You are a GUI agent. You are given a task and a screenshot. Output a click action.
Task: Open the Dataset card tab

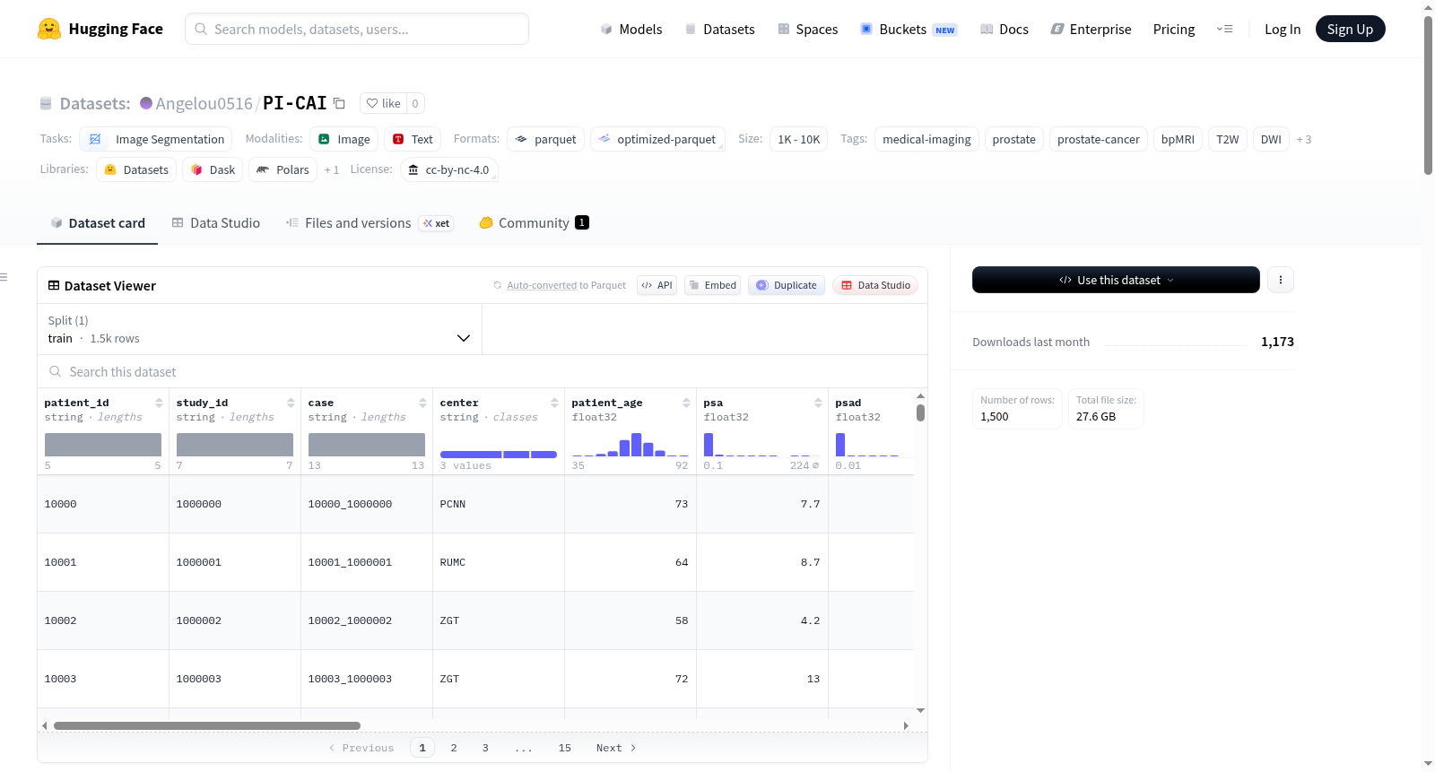98,223
